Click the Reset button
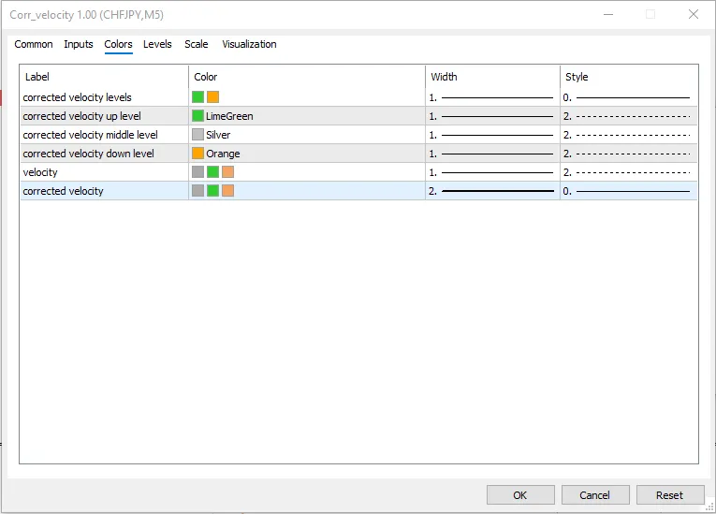This screenshot has height=514, width=716. 669,495
